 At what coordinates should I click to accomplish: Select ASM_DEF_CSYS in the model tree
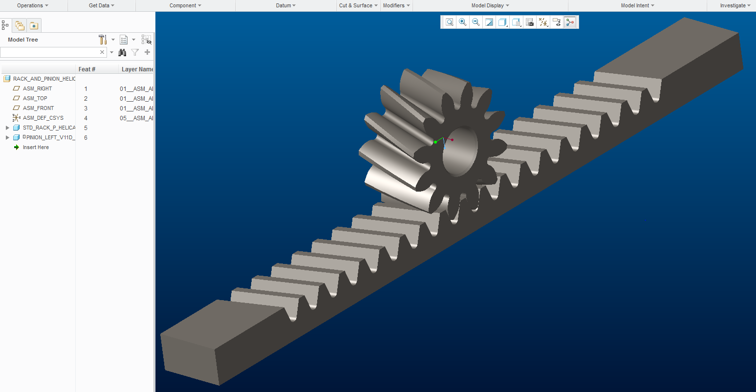click(43, 118)
